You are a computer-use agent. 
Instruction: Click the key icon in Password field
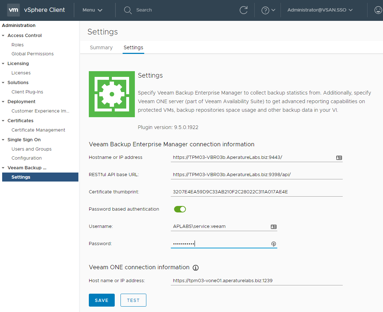coord(273,244)
